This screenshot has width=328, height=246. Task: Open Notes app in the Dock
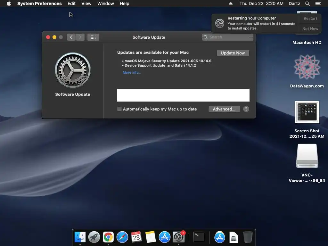tap(151, 237)
